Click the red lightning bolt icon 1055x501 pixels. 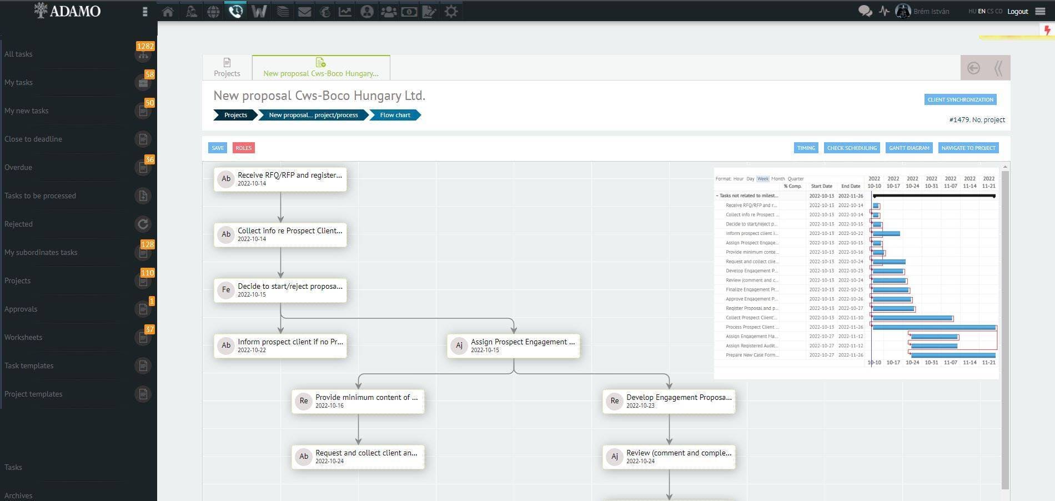click(1047, 31)
